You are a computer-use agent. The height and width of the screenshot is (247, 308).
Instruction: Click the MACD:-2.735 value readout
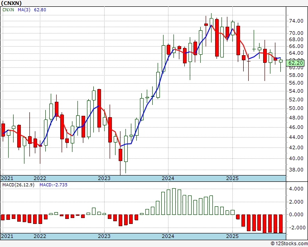point(53,185)
